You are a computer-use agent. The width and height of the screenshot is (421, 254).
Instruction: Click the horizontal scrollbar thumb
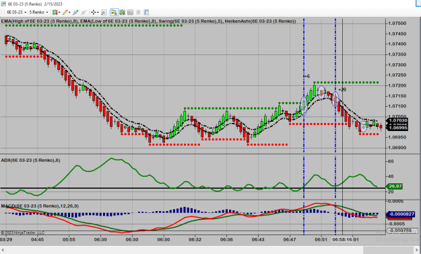click(x=388, y=250)
